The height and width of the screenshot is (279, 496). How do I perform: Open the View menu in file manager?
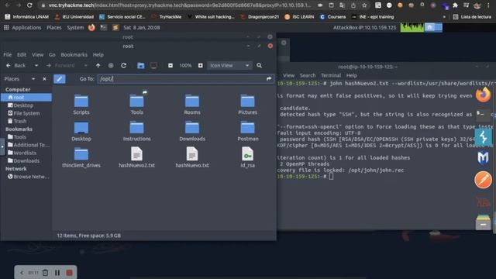[x=38, y=55]
